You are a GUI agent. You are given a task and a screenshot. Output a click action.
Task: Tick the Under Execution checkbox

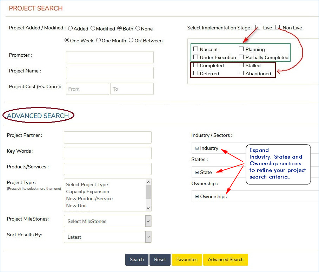[x=196, y=57]
